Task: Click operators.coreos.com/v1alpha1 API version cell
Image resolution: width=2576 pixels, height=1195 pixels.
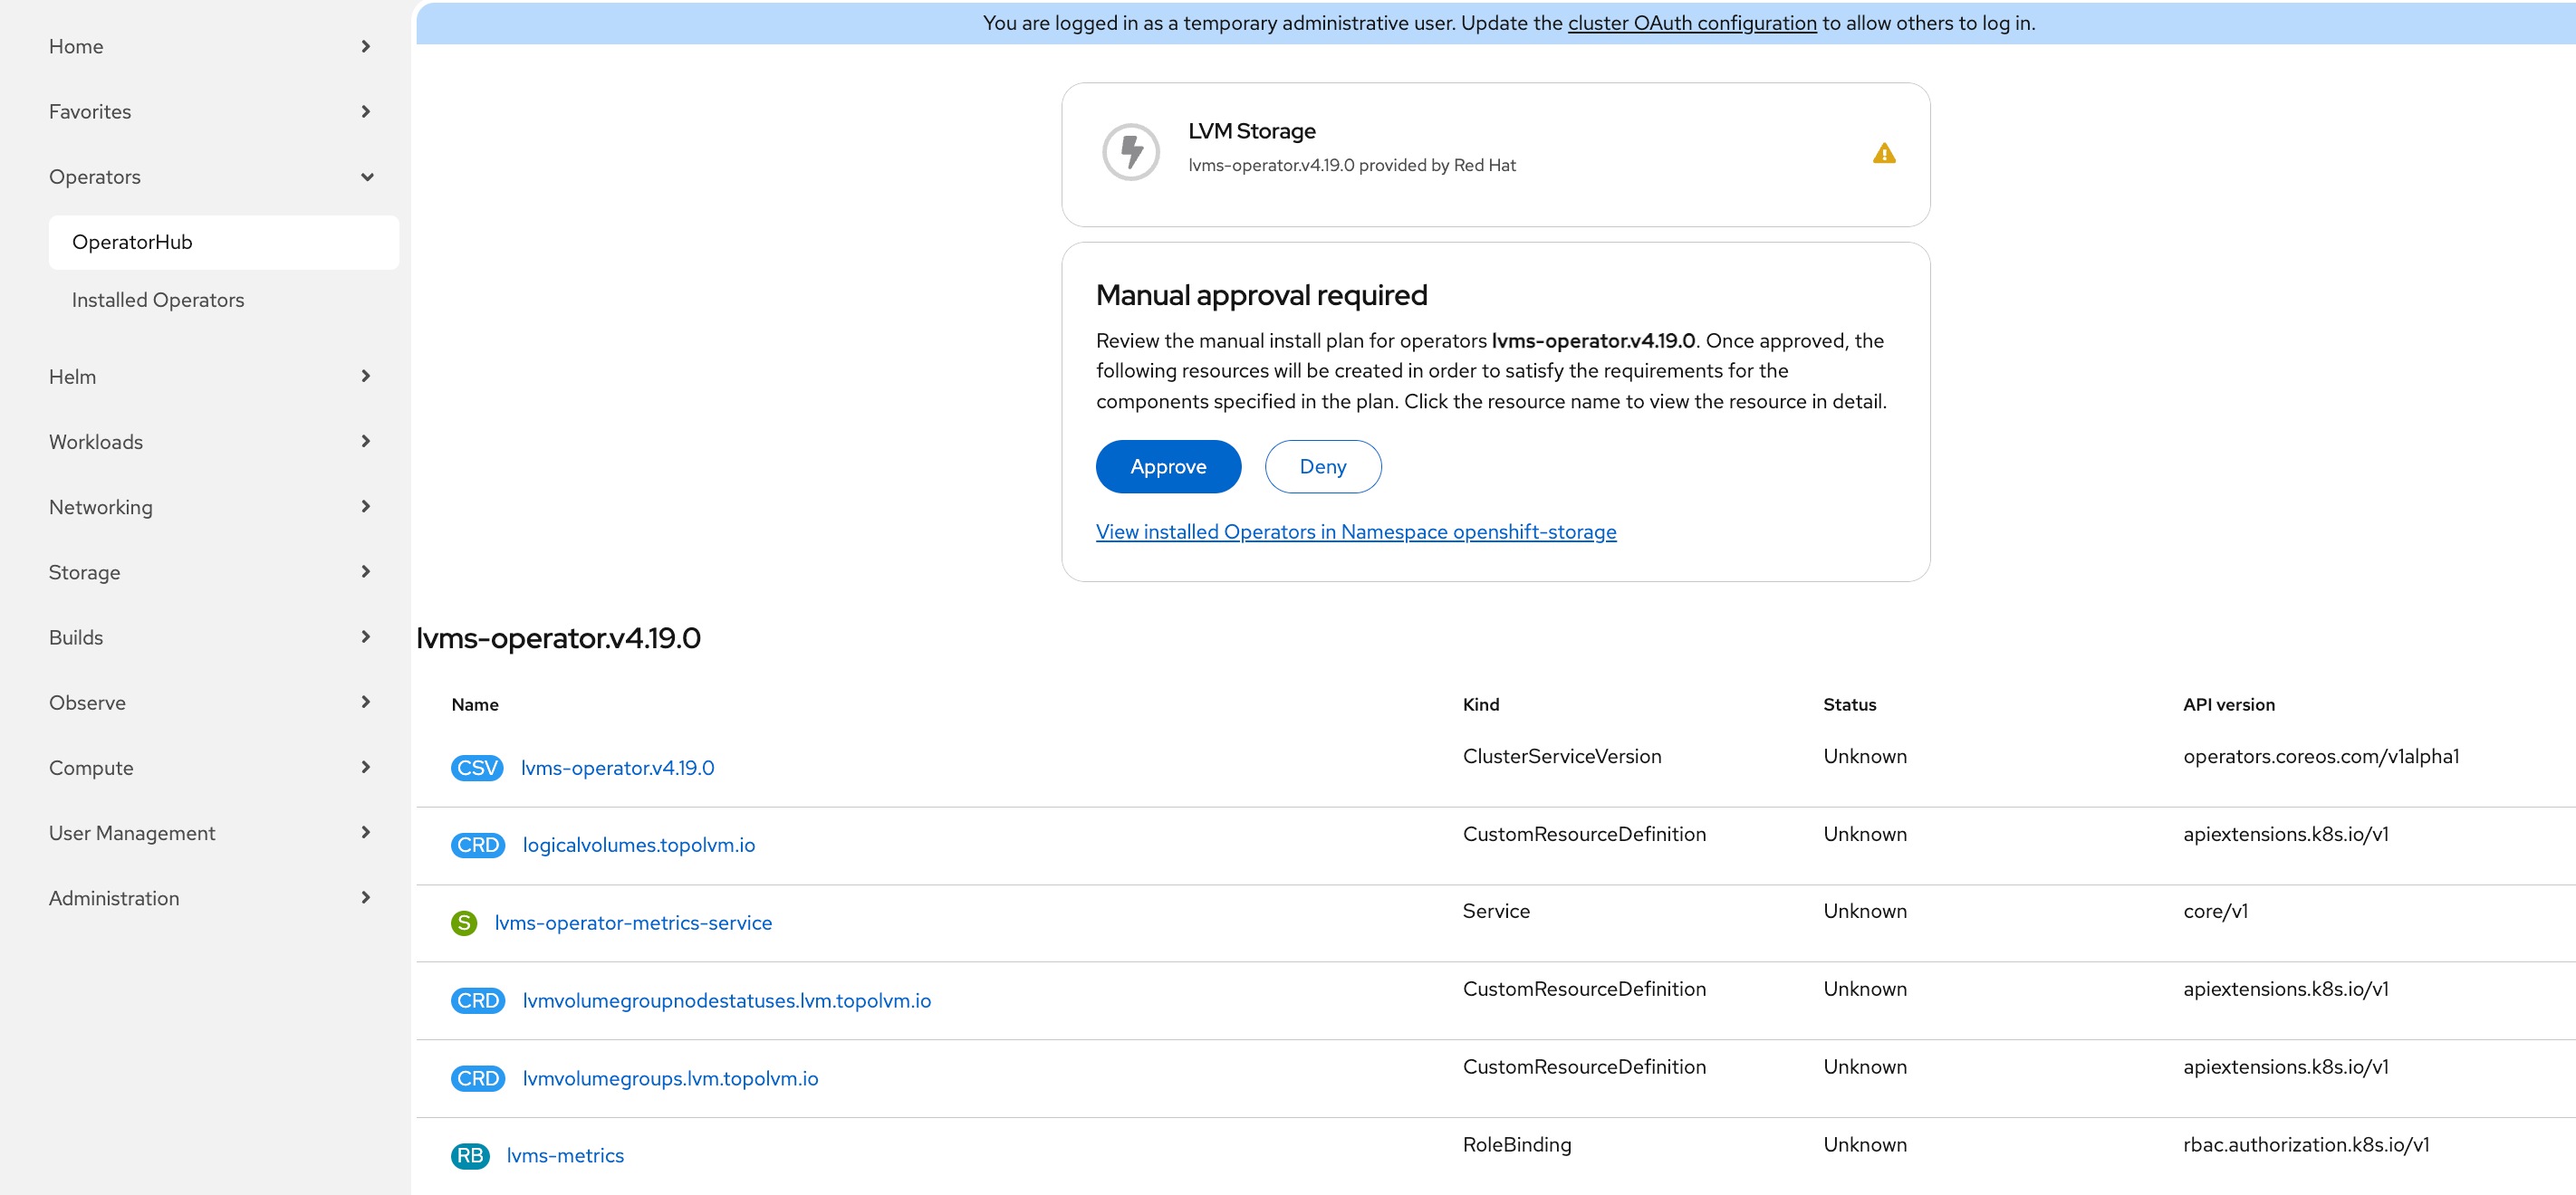Action: coord(2321,756)
